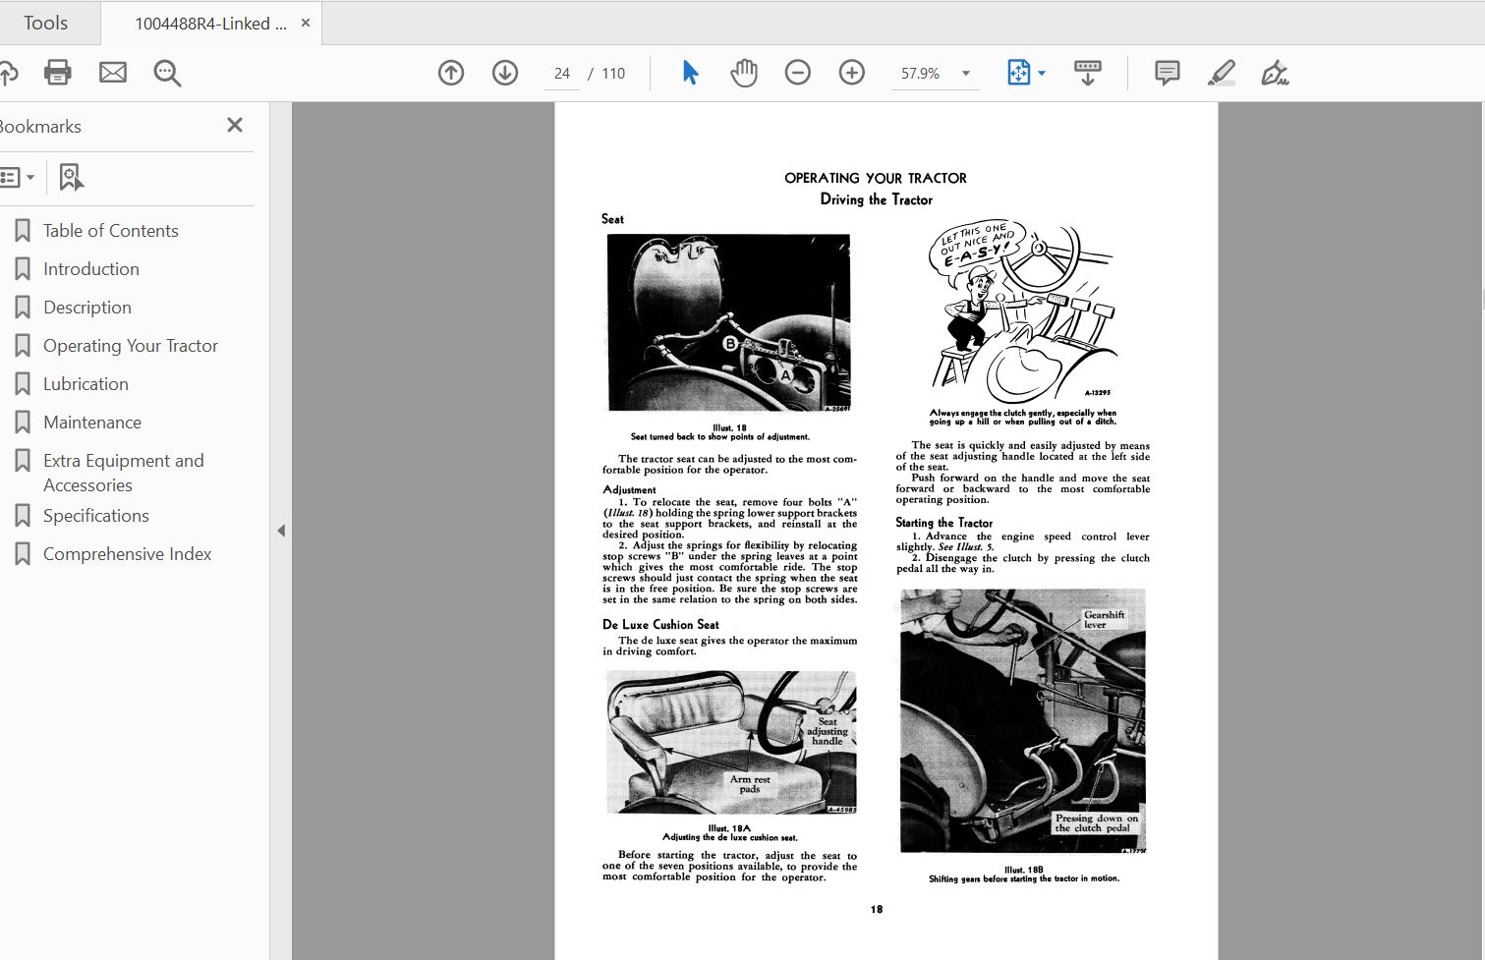Click the "OPERATING YOUR TRACTOR" page heading

click(876, 178)
